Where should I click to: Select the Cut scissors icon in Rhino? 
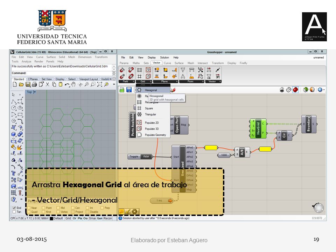click(x=48, y=84)
